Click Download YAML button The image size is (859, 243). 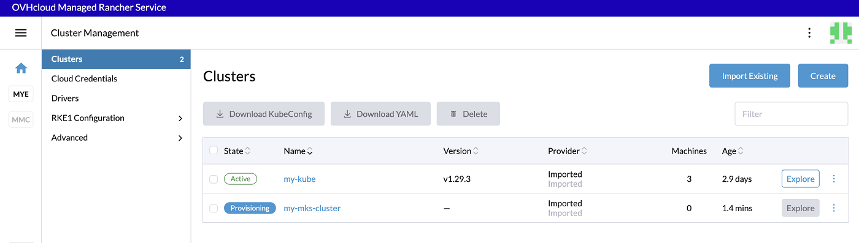point(380,114)
